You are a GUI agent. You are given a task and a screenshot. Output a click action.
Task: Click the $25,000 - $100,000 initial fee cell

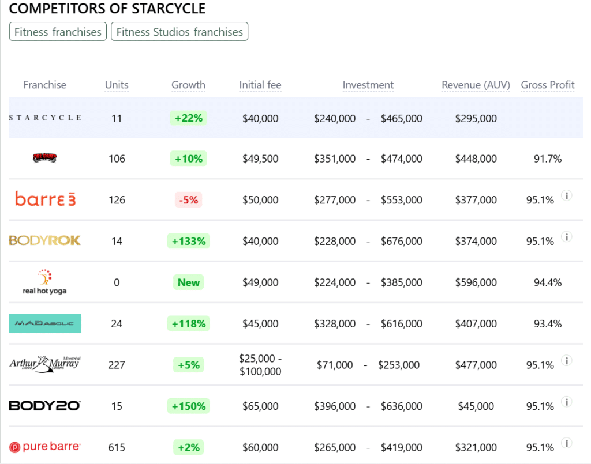tap(260, 365)
